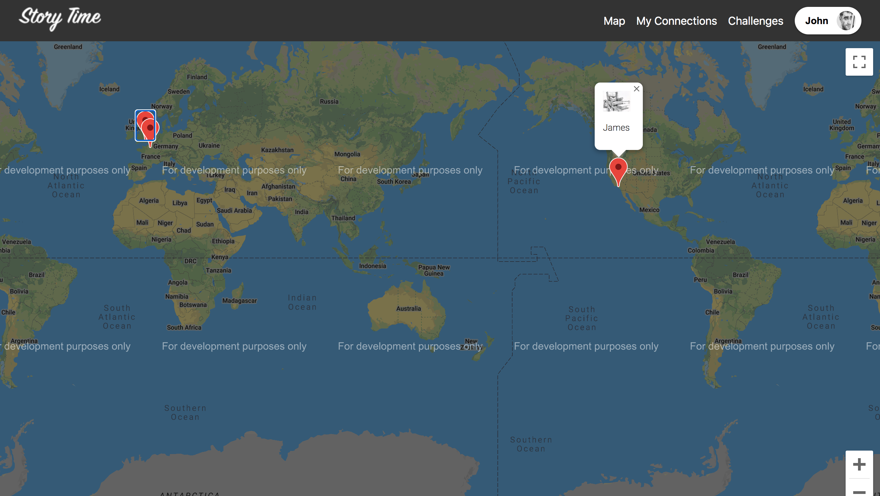Click the Story Time logo
The width and height of the screenshot is (880, 496).
pos(60,18)
